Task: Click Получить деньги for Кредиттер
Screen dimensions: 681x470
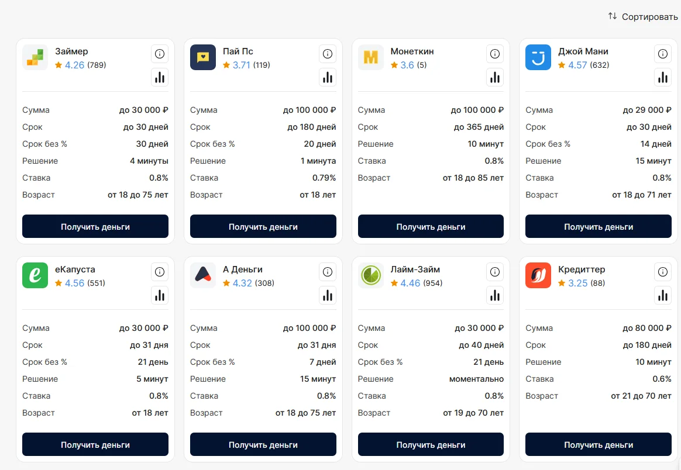Action: pyautogui.click(x=599, y=444)
